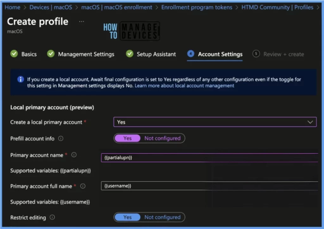Image resolution: width=324 pixels, height=229 pixels.
Task: Open Learn more about local account management link
Action: 184,86
